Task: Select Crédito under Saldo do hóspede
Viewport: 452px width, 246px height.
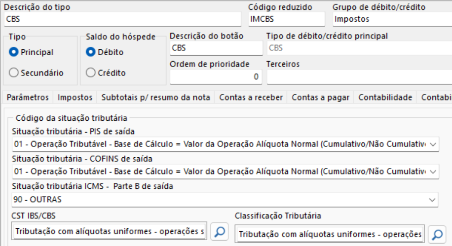Action: tap(90, 72)
